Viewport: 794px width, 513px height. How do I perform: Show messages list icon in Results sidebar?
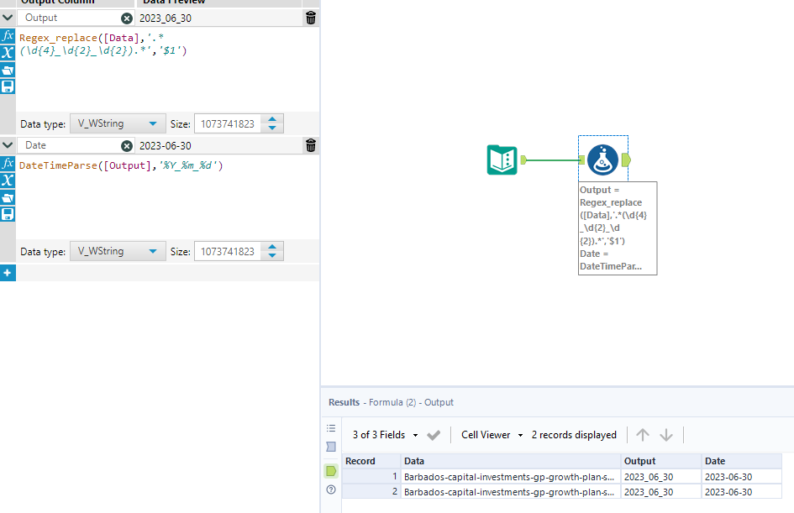(x=331, y=428)
